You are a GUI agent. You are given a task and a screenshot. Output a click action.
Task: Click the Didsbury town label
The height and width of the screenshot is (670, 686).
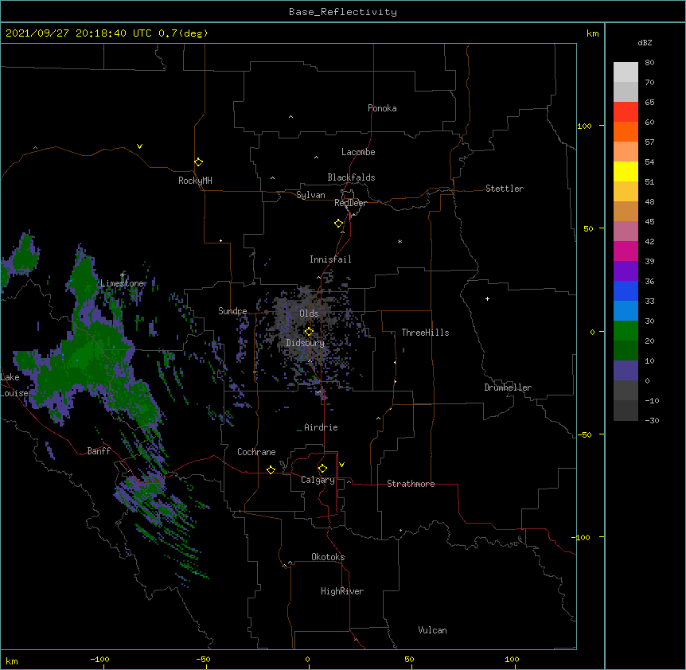[x=306, y=343]
